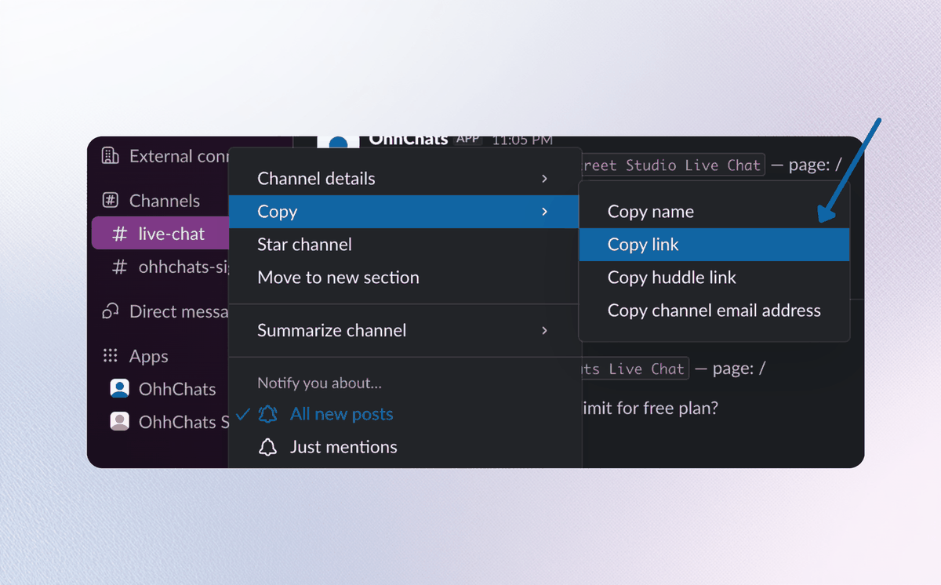Click the OhhChats sender name in message
Viewport: 941px width, 585px height.
tap(409, 140)
